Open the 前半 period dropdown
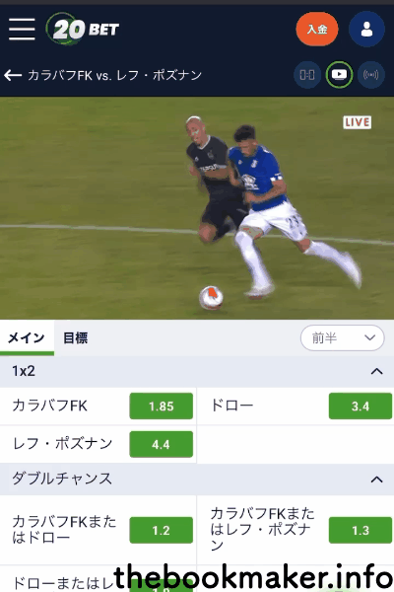The image size is (394, 592). (343, 337)
